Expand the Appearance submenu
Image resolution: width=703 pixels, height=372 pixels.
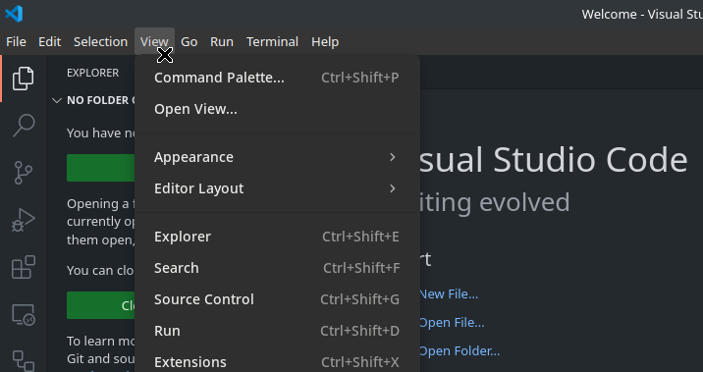[x=277, y=157]
